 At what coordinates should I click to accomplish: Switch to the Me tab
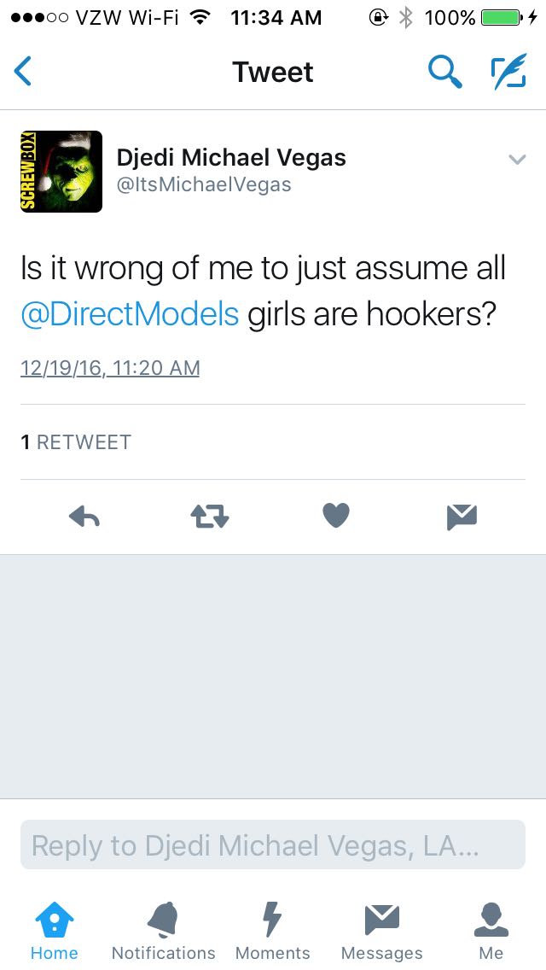coord(491,931)
